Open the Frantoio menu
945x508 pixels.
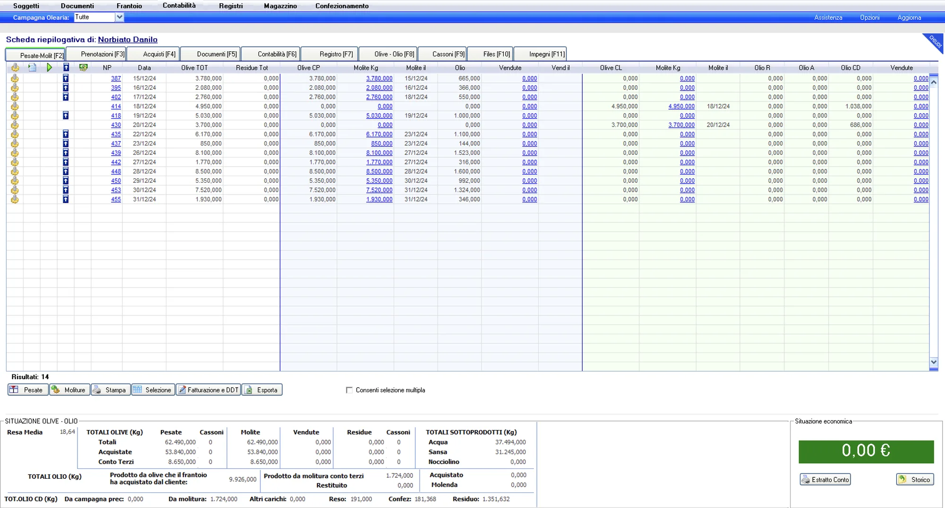tap(129, 6)
